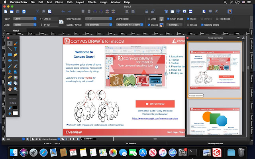The height and width of the screenshot is (159, 255).
Task: Open the Effects menu
Action: coord(92,2)
